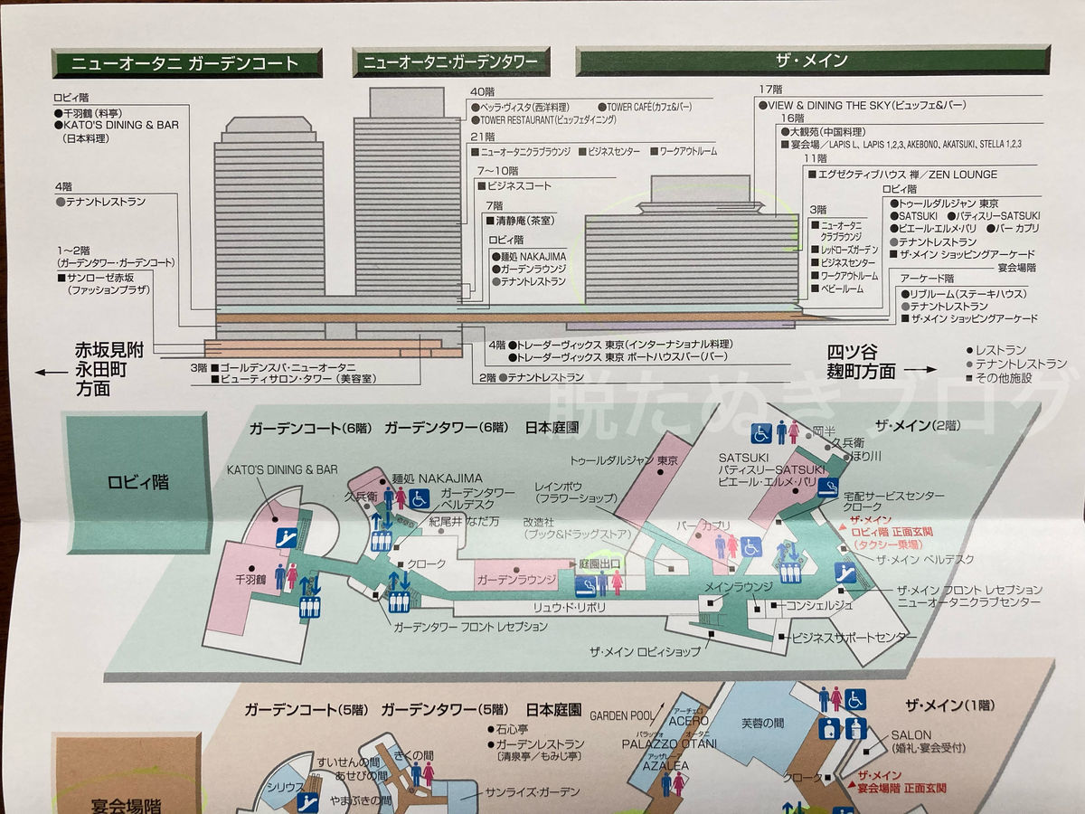Tap the restroom icon in ザ・メイン 1階 area

(830, 700)
